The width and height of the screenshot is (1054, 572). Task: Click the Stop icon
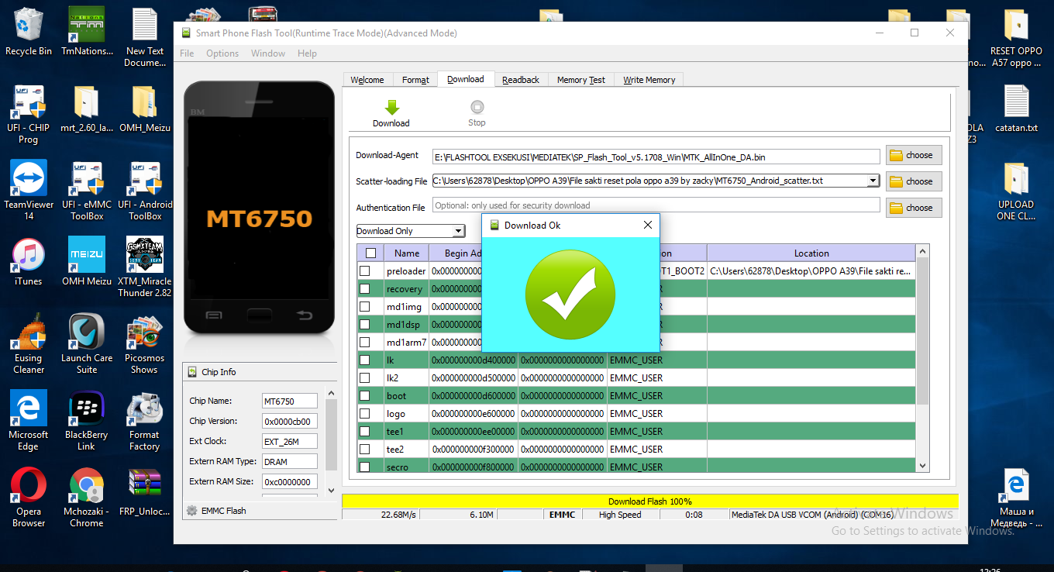click(477, 108)
